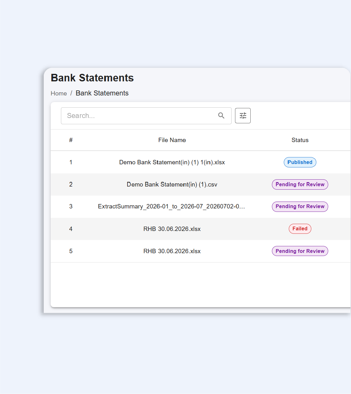
Task: Click the Bank Statements page title
Action: click(x=92, y=78)
